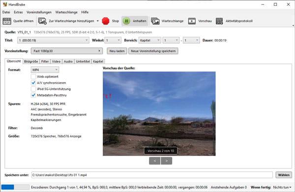295x192 pixels.
Task: Show next preview image
Action: click(167, 161)
